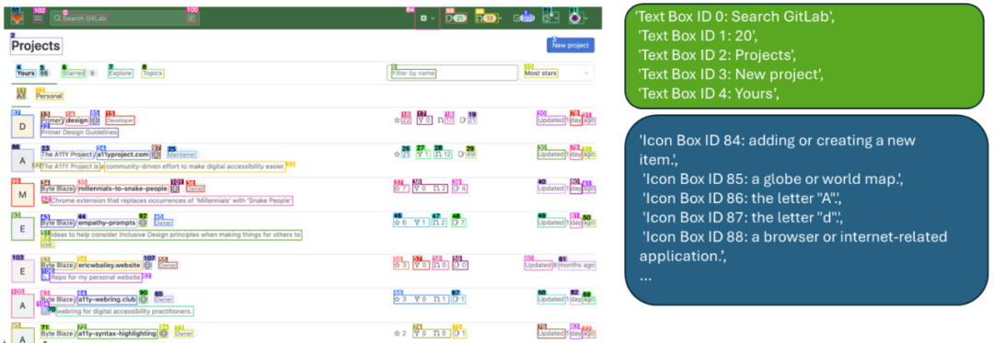
Task: Click the M avatar of millennials-to-snake-people
Action: 22,195
